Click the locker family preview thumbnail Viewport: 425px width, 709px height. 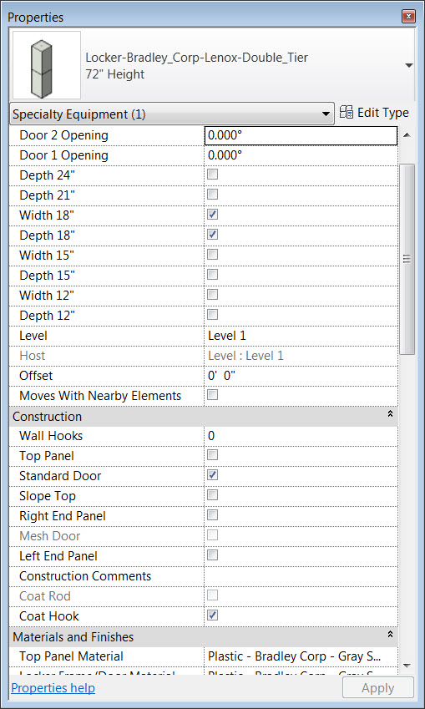coord(47,64)
